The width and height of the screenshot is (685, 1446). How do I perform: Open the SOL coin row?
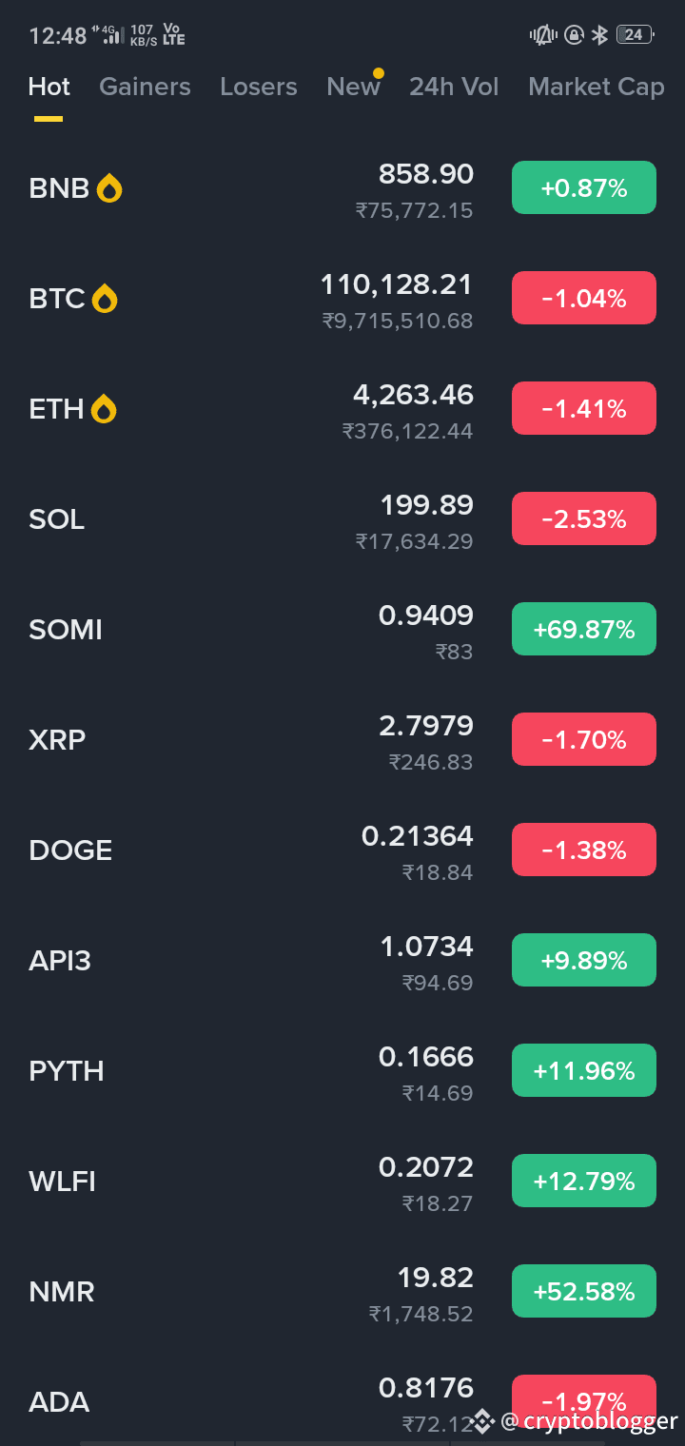pos(342,519)
